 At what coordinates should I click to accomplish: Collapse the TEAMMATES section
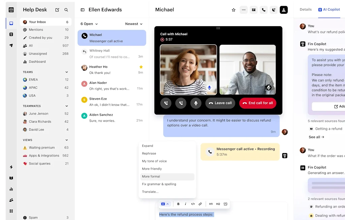[67, 106]
